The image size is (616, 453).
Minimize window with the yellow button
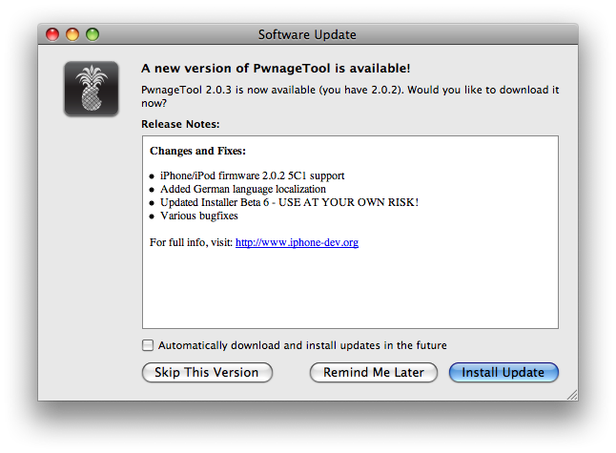[x=73, y=35]
